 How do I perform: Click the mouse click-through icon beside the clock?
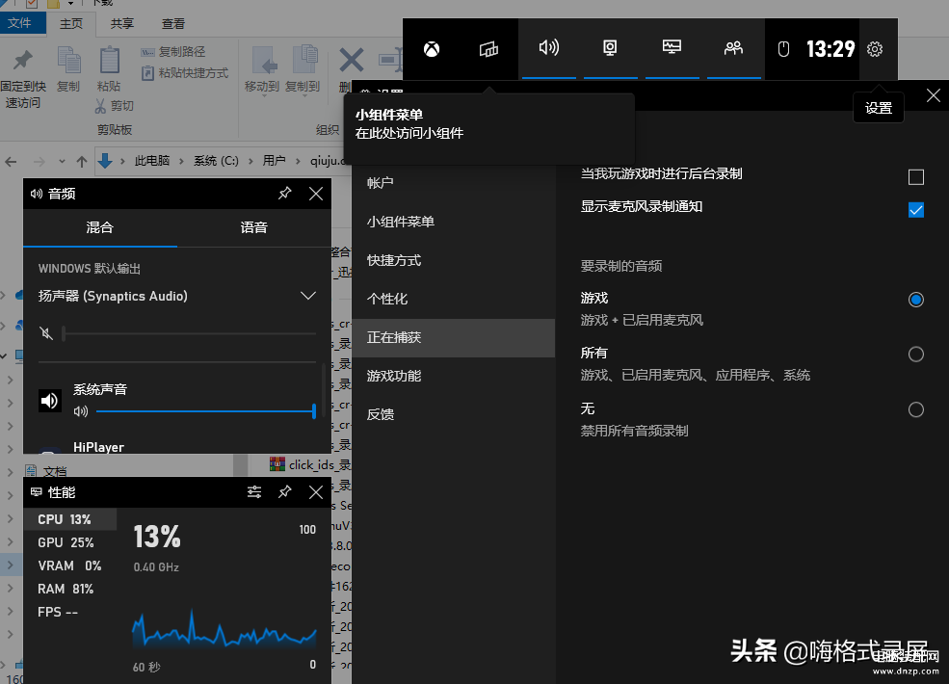point(783,49)
